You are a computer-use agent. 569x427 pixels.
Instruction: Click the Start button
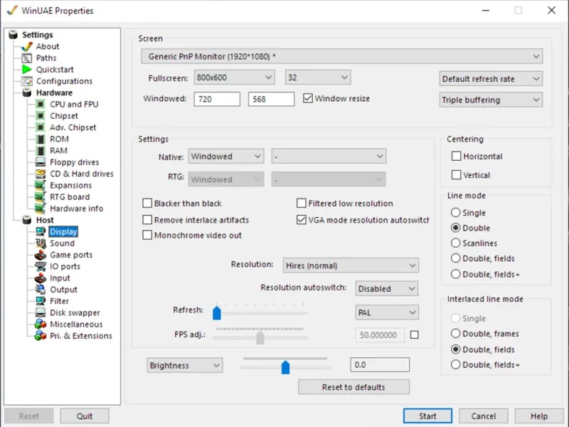(428, 416)
